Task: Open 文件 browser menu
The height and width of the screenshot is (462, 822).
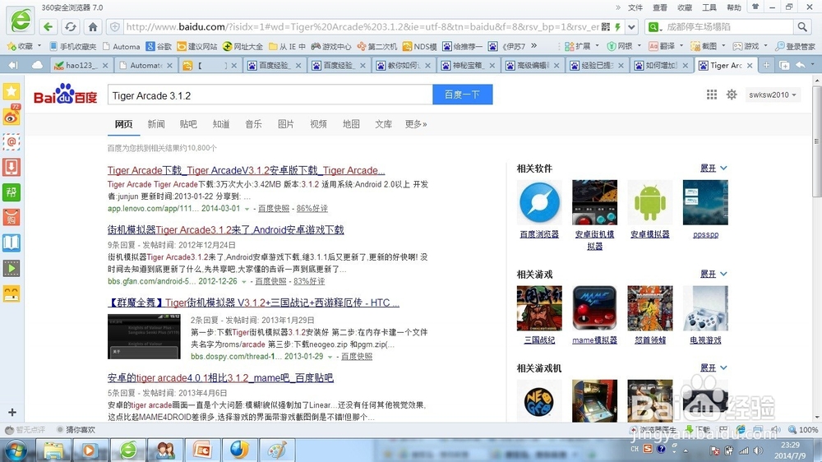Action: tap(635, 7)
